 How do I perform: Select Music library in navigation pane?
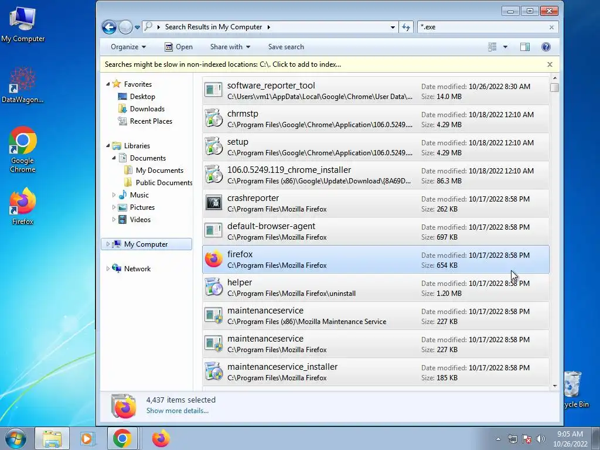click(x=139, y=195)
